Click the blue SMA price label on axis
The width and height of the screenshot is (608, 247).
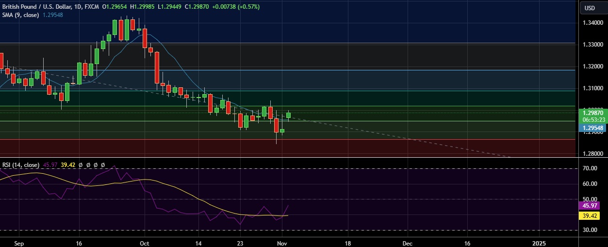click(593, 128)
